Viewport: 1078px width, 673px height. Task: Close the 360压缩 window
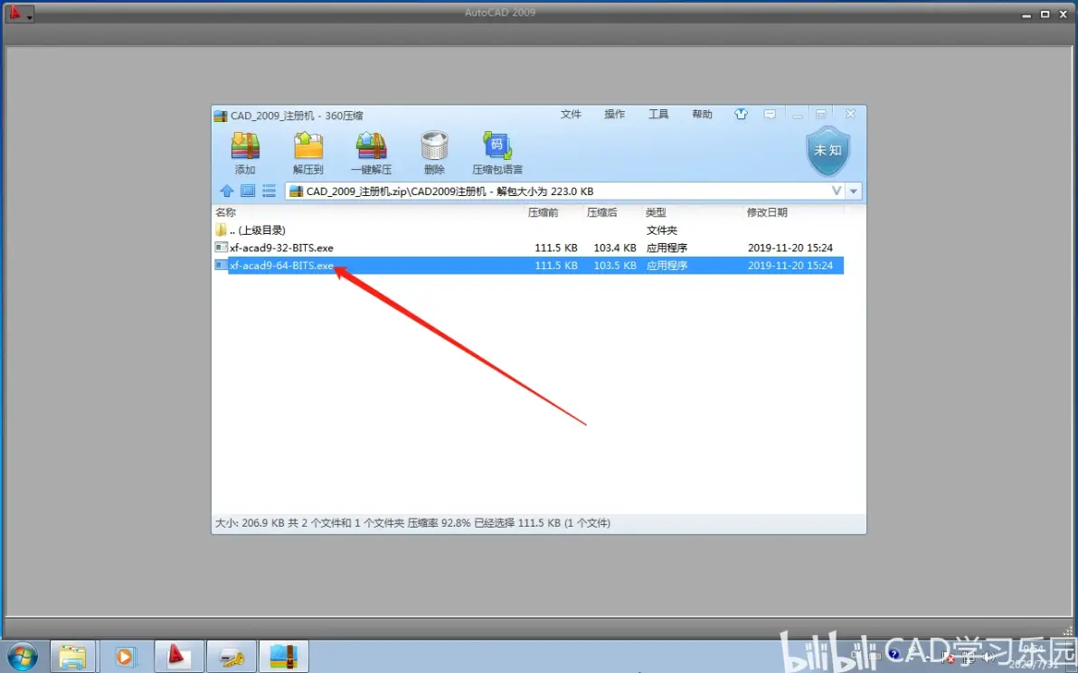[850, 114]
